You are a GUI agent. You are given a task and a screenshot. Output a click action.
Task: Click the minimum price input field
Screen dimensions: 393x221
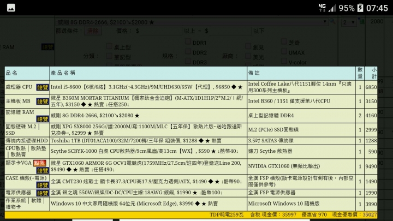coord(160,31)
